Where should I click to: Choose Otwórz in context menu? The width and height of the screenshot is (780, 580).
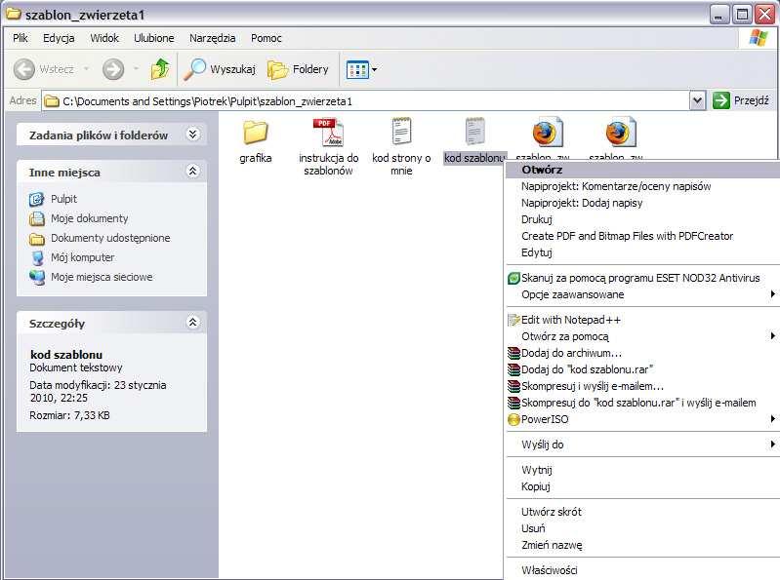(642, 170)
